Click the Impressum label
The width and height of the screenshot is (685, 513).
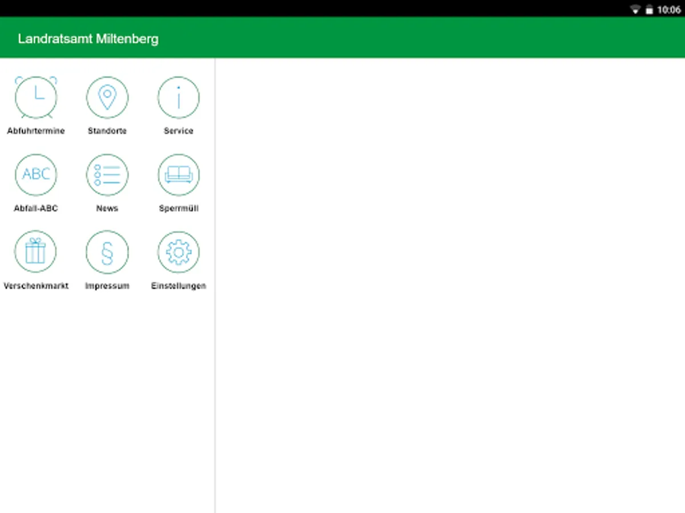[x=107, y=286]
